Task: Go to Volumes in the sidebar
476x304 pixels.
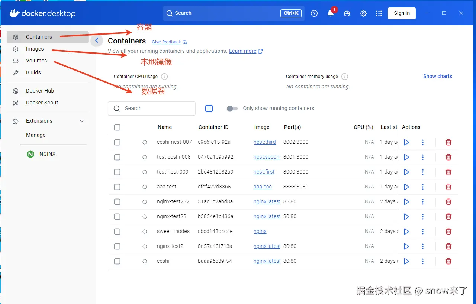Action: [48, 61]
